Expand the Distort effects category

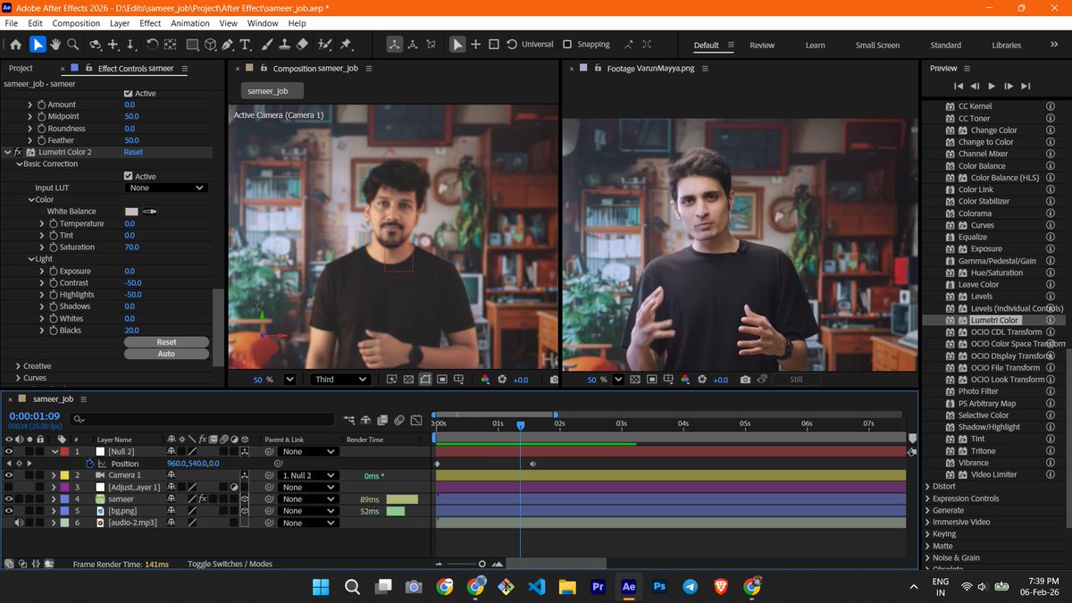[927, 487]
